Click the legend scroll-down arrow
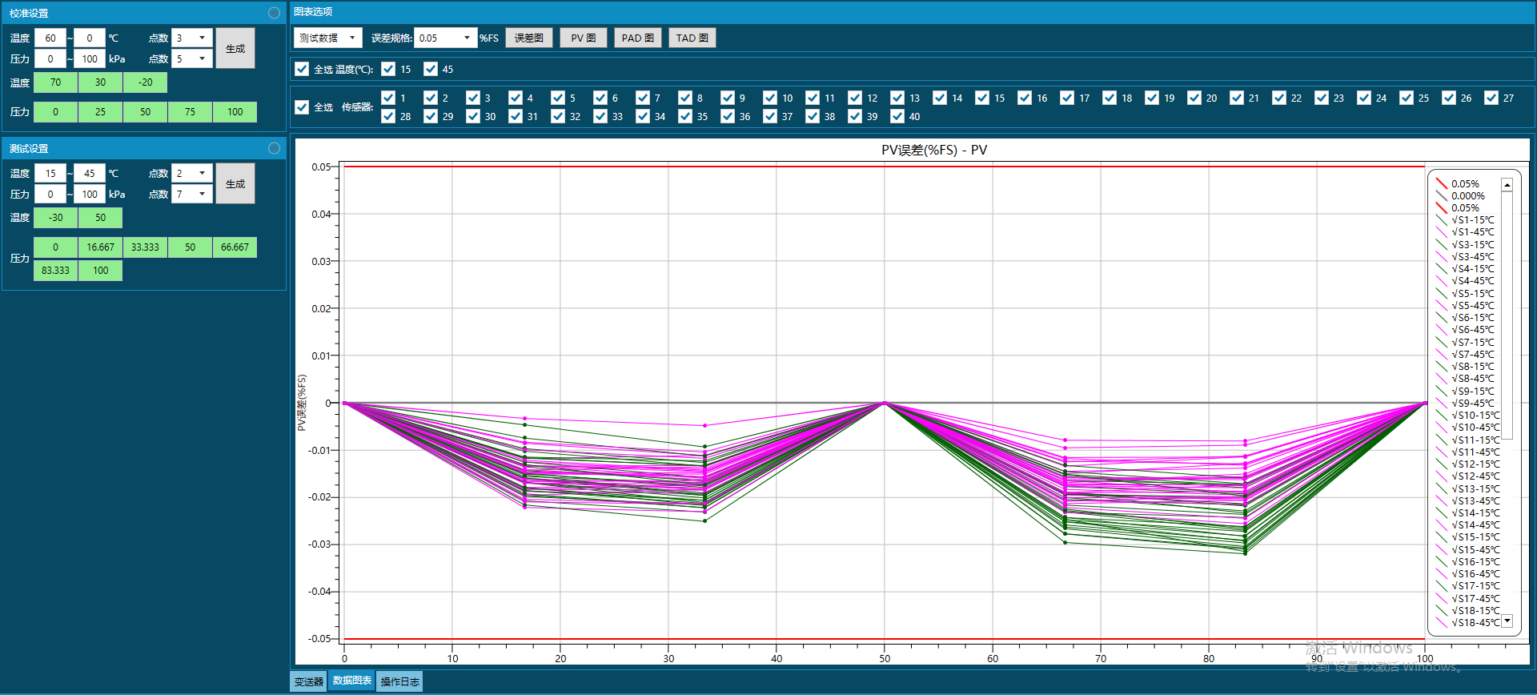This screenshot has height=695, width=1537. point(1507,621)
